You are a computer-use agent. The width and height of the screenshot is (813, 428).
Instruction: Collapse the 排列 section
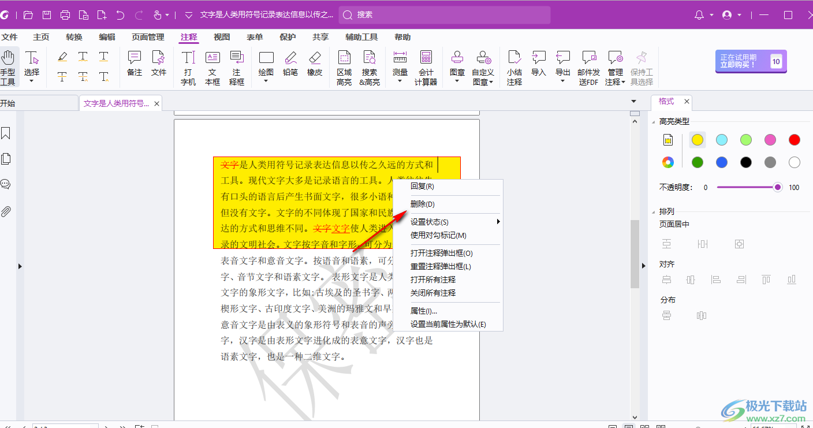pos(653,211)
